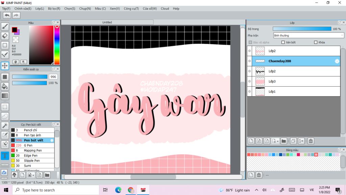
Task: Expand the add-layer dropdown arrow in Lớp panel
Action: pyautogui.click(x=278, y=141)
